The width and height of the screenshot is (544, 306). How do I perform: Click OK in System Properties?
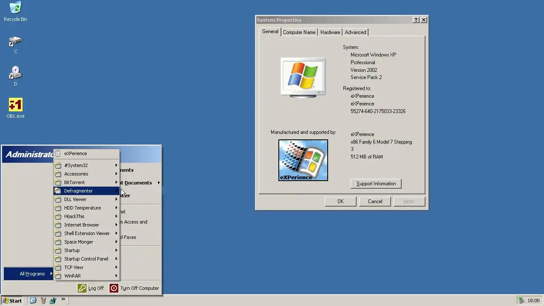(340, 201)
